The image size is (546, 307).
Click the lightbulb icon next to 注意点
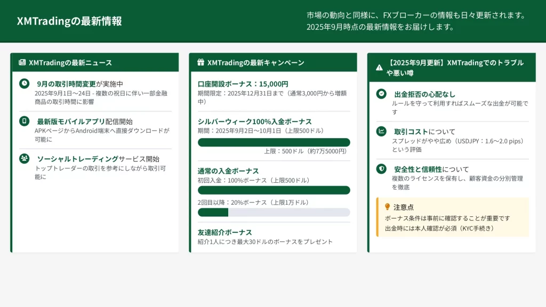coord(388,207)
